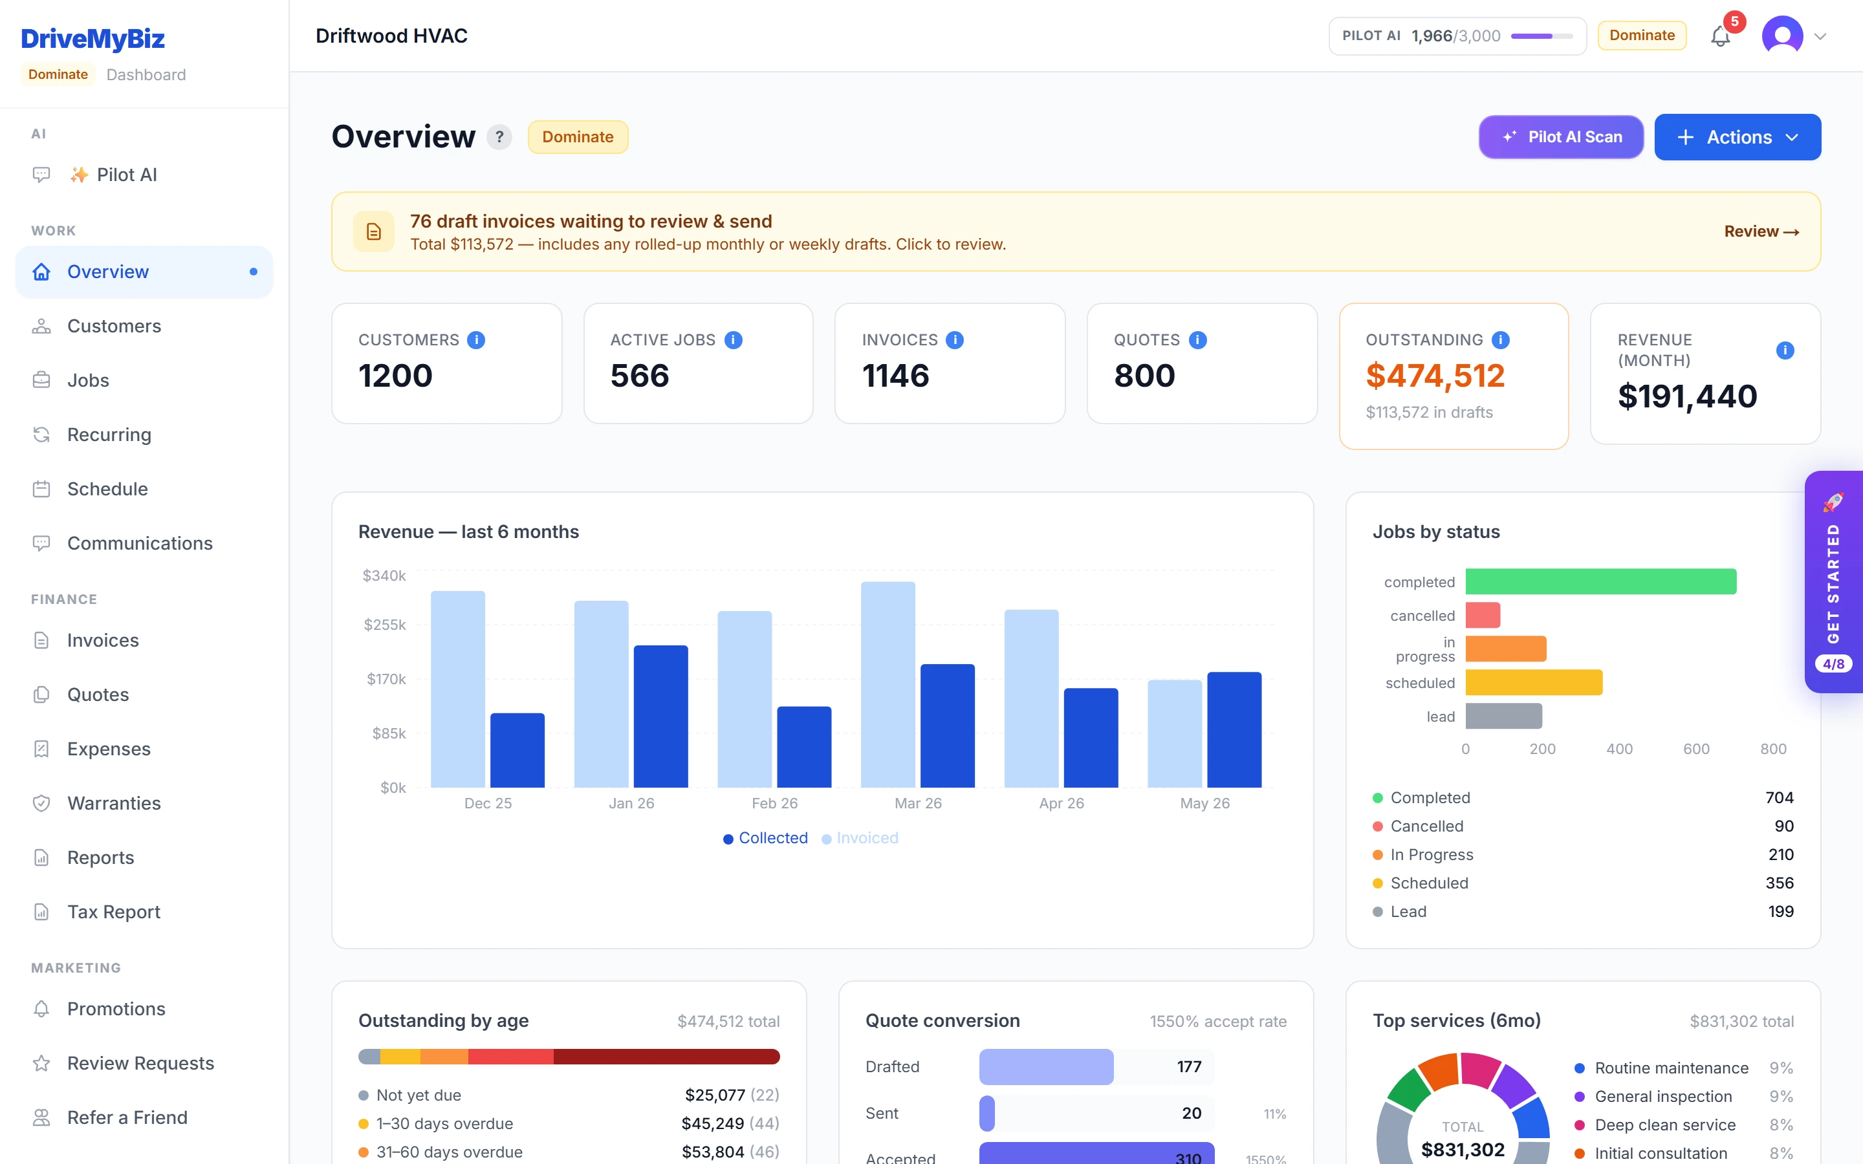
Task: Open Communications in the sidebar
Action: point(144,543)
